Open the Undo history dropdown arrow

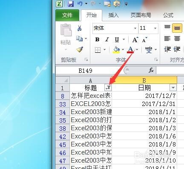click(x=86, y=4)
